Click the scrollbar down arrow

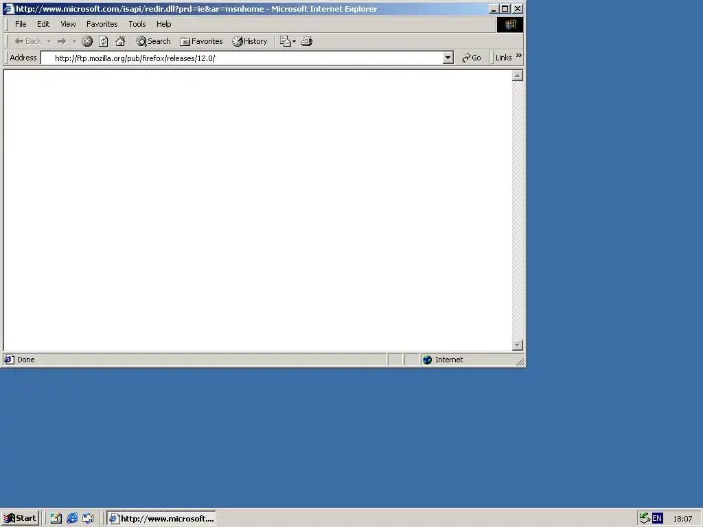tap(518, 345)
